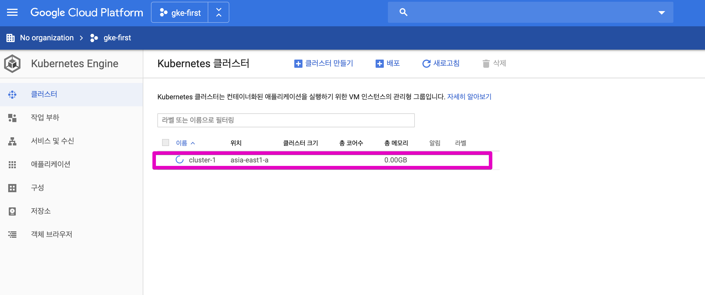Open the No organization breadcrumb
This screenshot has width=705, height=295.
click(x=47, y=38)
